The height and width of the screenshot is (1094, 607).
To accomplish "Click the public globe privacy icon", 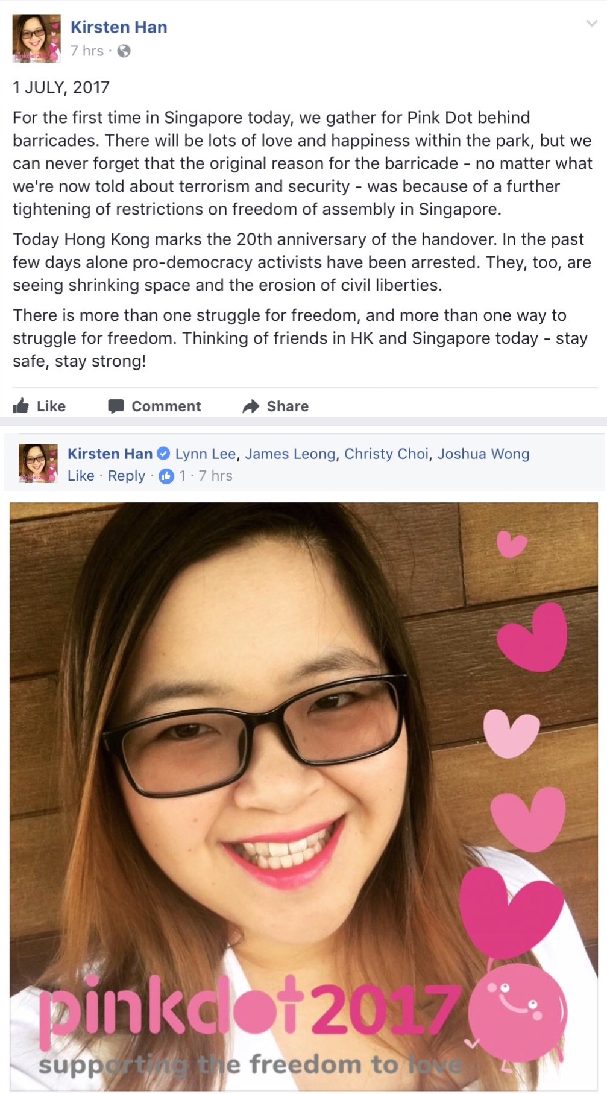I will pos(124,51).
